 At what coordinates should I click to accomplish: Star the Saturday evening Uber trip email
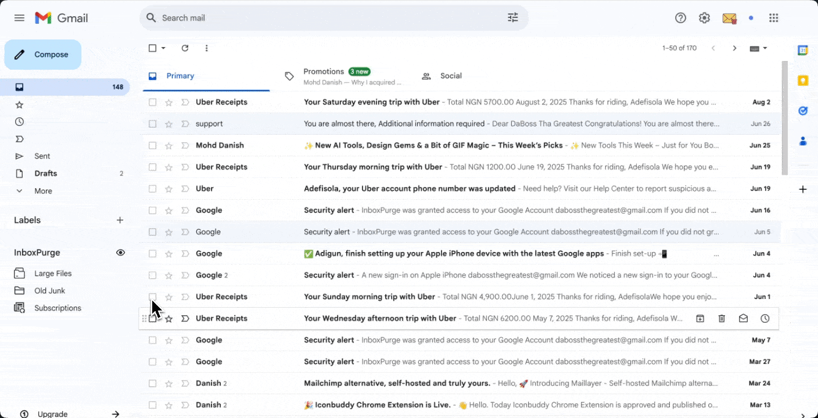click(x=168, y=102)
